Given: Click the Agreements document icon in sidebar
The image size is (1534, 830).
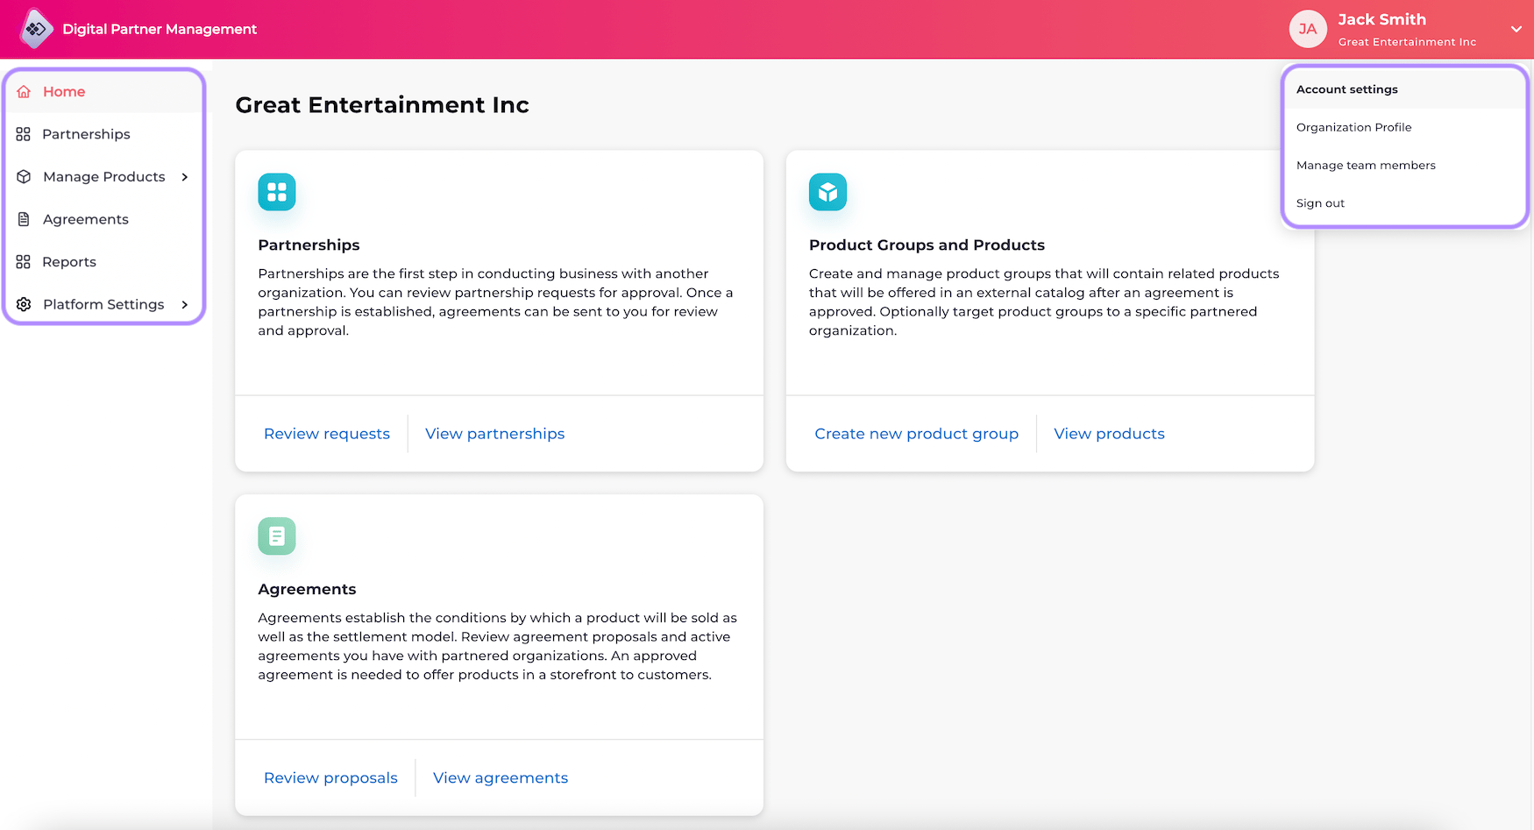Looking at the screenshot, I should click(24, 219).
